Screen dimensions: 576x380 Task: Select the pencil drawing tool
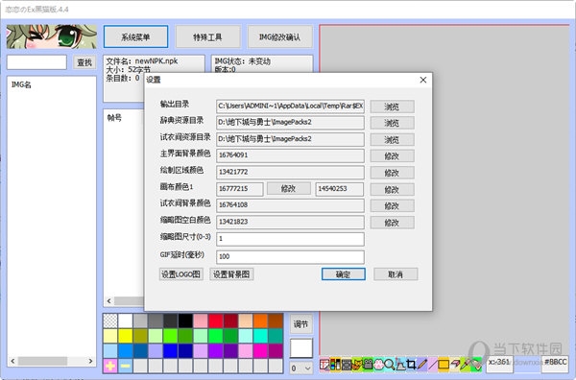tap(422, 365)
